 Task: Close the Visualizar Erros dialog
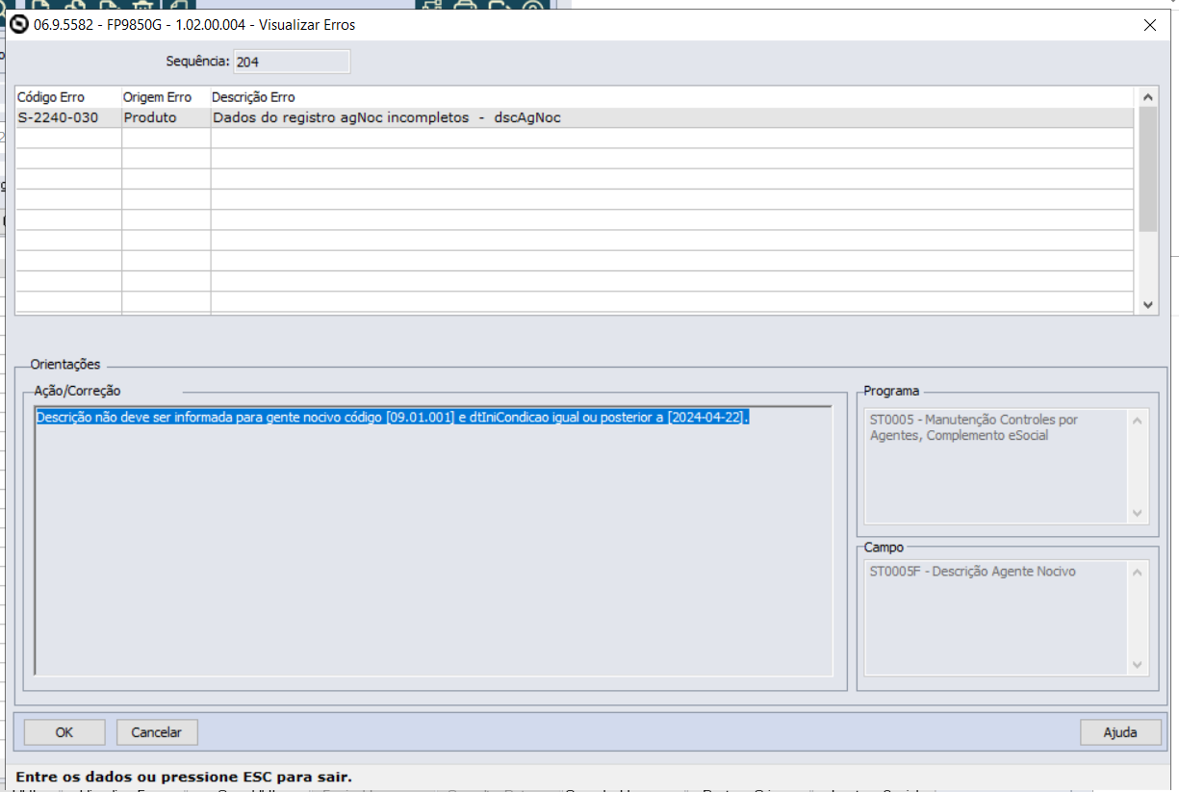point(1150,26)
